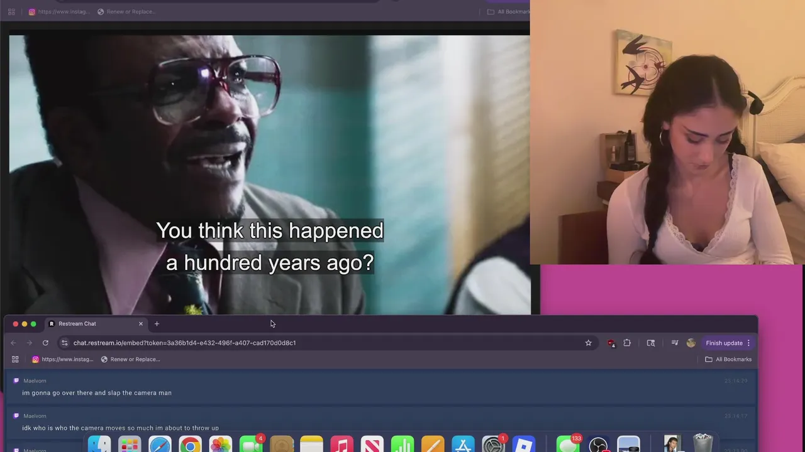This screenshot has height=452, width=805.
Task: Open the Chrome three-dot menu
Action: pos(748,343)
